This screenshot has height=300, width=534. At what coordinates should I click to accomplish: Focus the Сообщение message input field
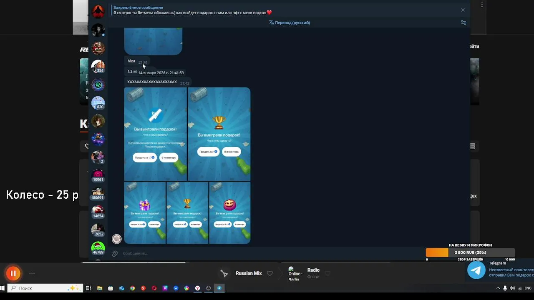pos(271,253)
